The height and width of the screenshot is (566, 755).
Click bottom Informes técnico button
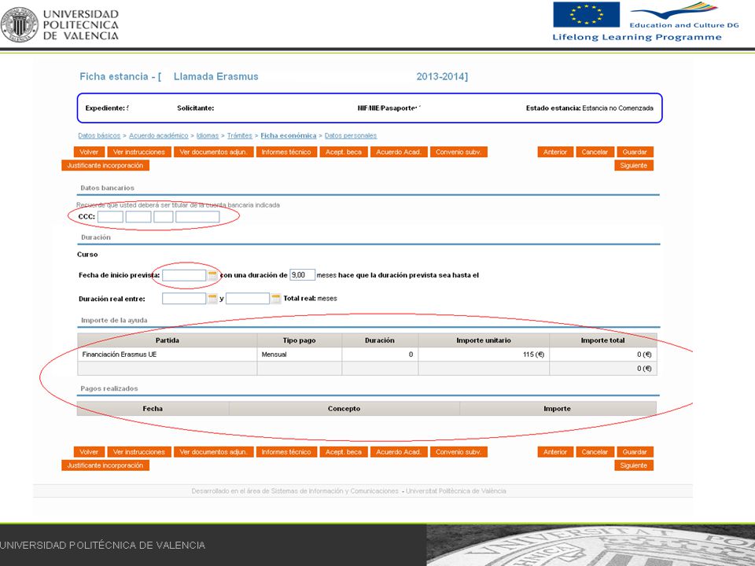click(286, 452)
